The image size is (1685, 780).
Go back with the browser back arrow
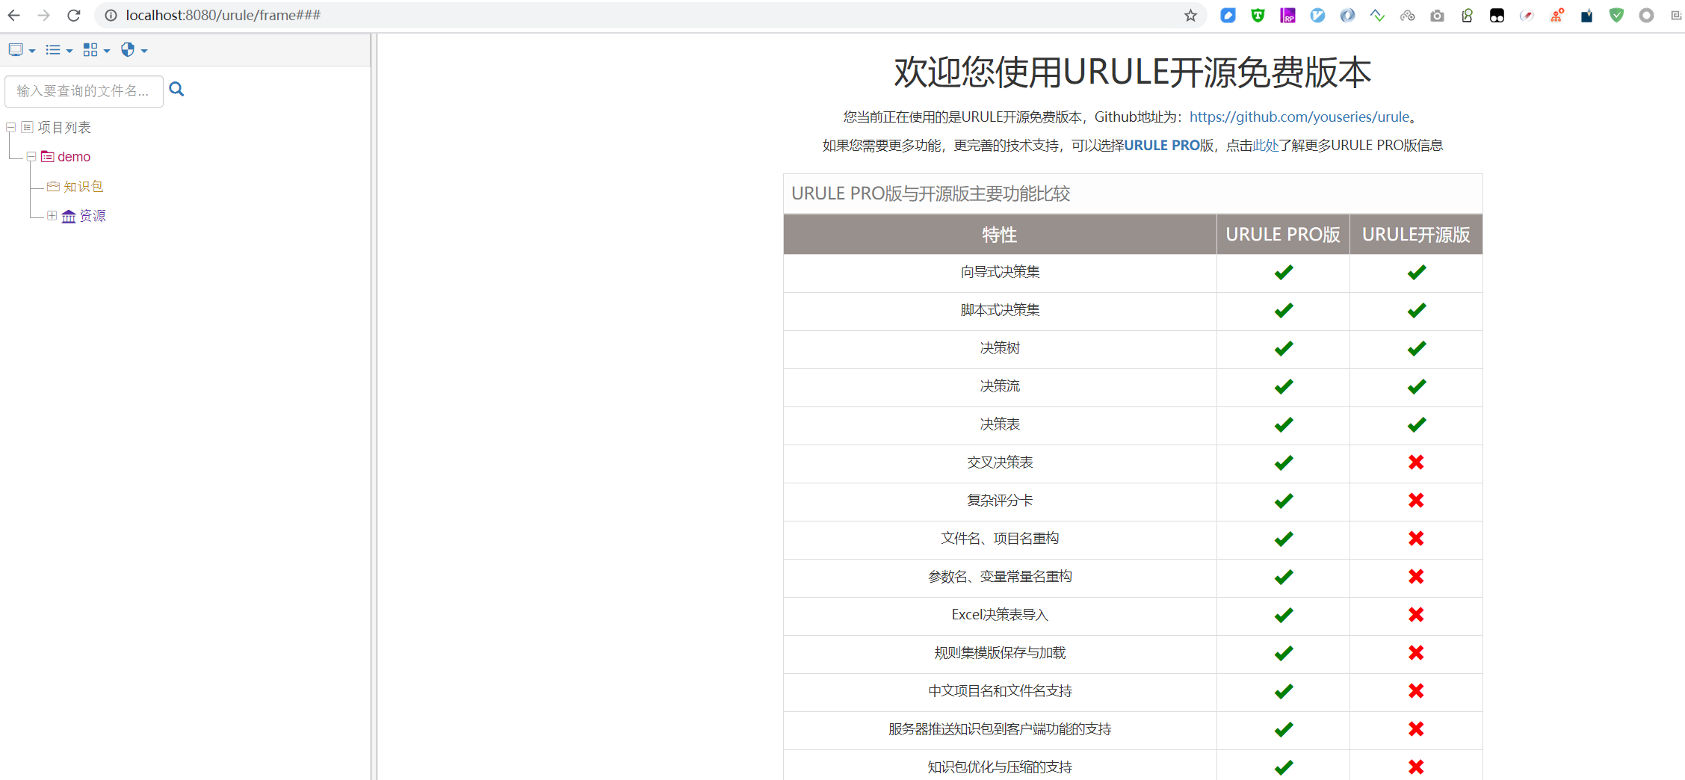pos(14,15)
